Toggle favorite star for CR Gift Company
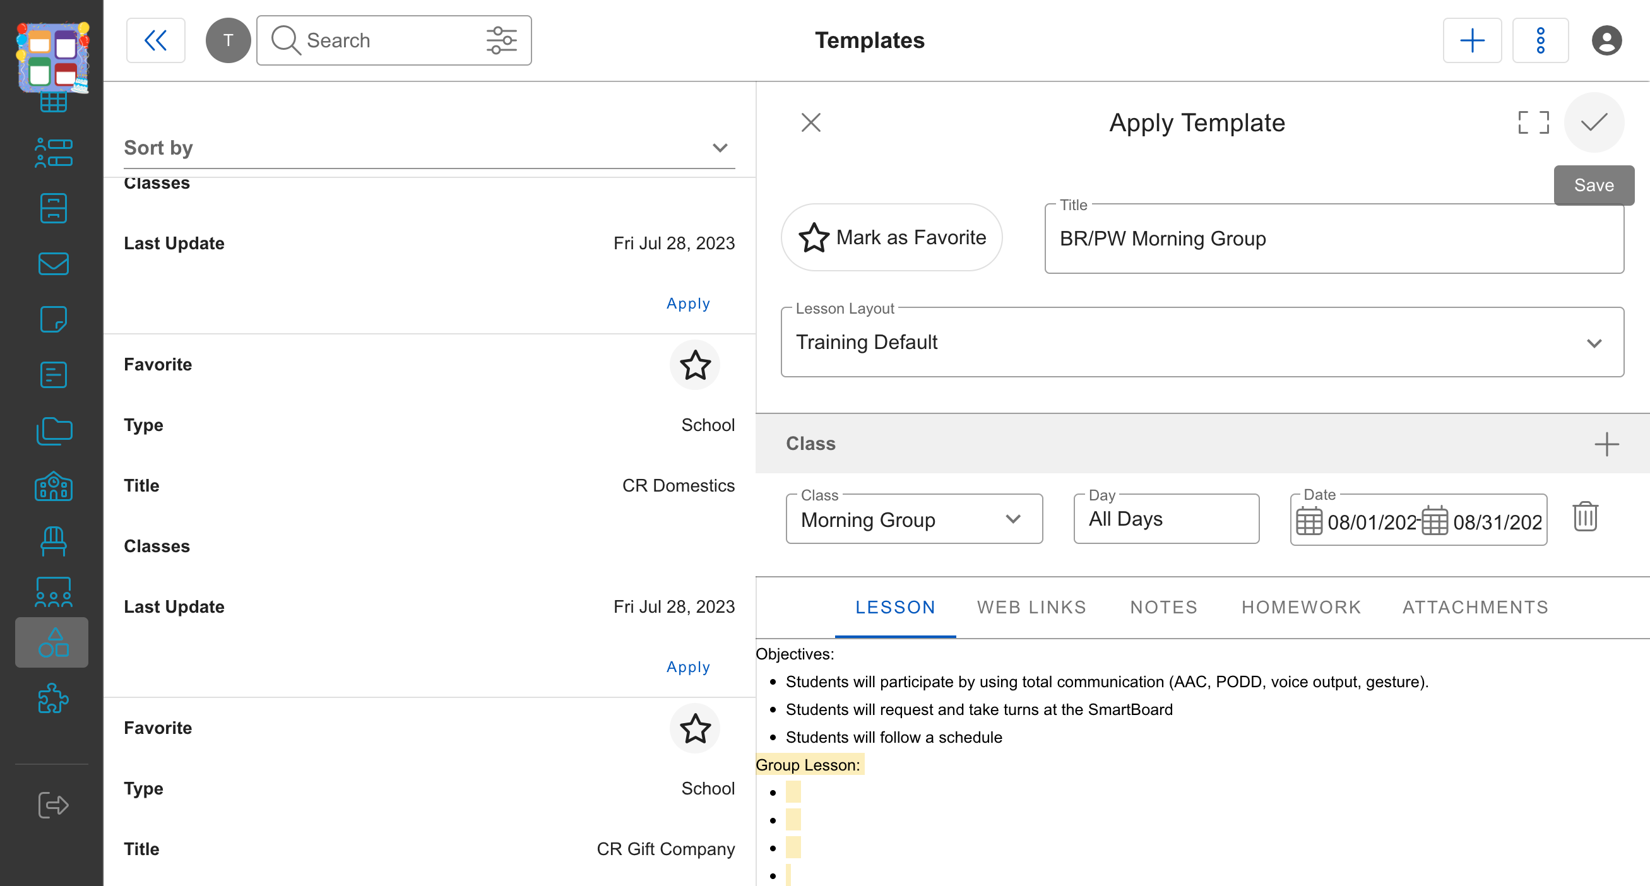The height and width of the screenshot is (886, 1650). tap(695, 728)
